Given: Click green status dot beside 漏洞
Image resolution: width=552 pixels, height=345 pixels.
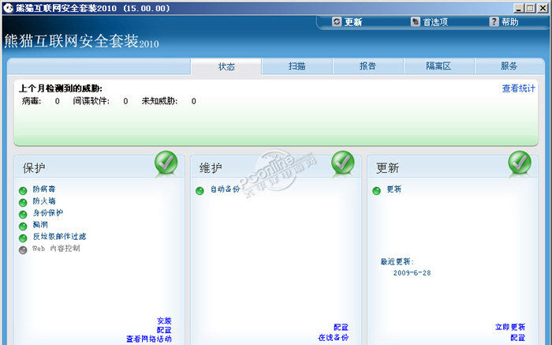Looking at the screenshot, I should tap(23, 227).
